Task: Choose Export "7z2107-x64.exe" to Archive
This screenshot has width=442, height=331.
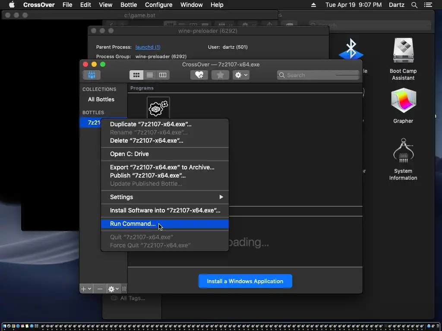Action: click(164, 167)
